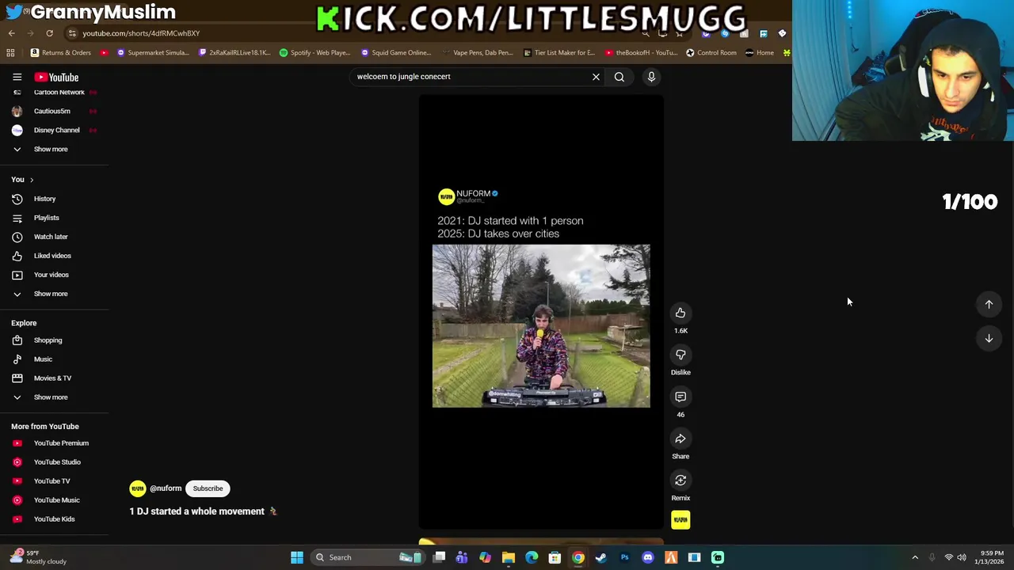Image resolution: width=1014 pixels, height=570 pixels.
Task: Open theBookofH - YouTube bookmark
Action: [x=641, y=53]
